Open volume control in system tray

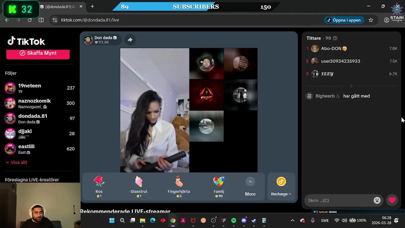pos(344,220)
